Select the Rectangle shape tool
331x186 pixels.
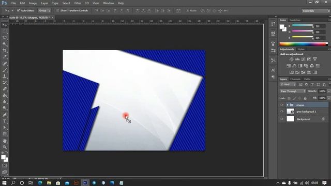tap(5, 134)
